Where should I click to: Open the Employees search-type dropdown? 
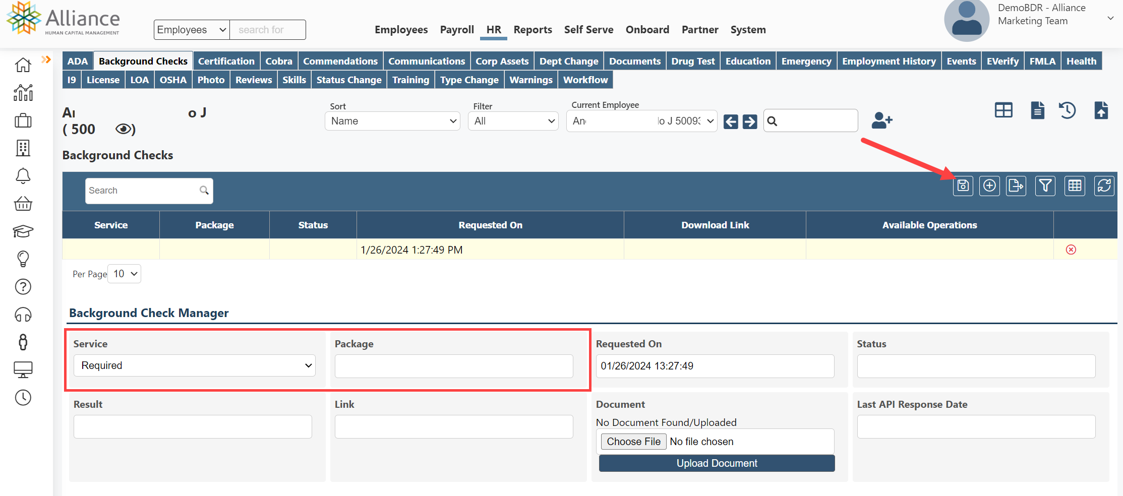192,30
